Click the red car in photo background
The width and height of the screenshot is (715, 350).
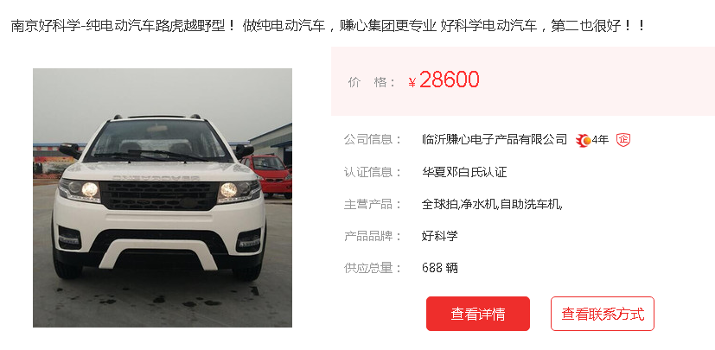268,175
